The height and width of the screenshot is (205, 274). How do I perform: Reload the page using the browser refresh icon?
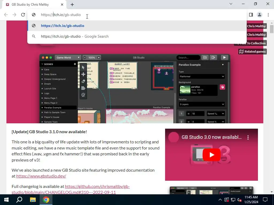tap(23, 15)
